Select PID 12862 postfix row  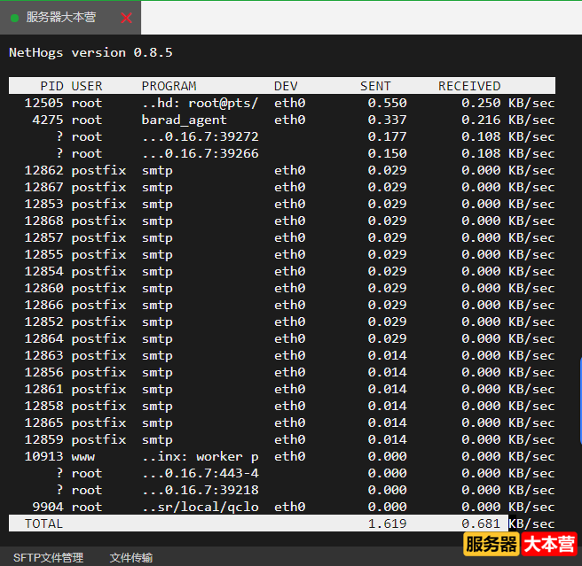pyautogui.click(x=282, y=170)
